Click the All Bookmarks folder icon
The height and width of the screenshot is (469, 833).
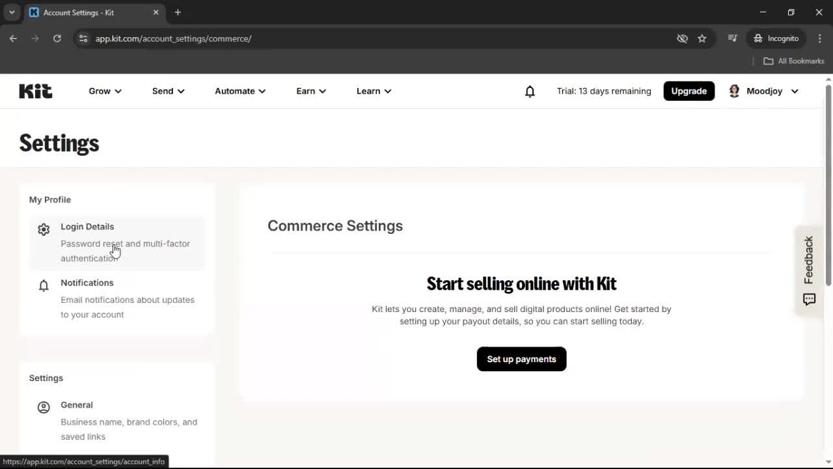[768, 61]
